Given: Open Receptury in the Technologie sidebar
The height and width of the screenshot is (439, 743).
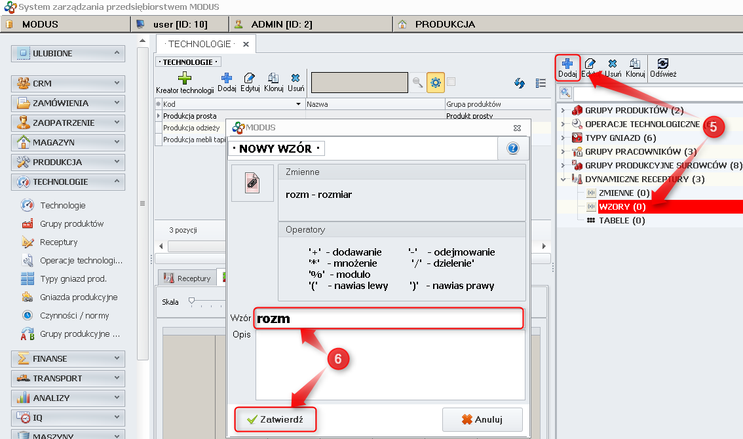Looking at the screenshot, I should coord(58,242).
